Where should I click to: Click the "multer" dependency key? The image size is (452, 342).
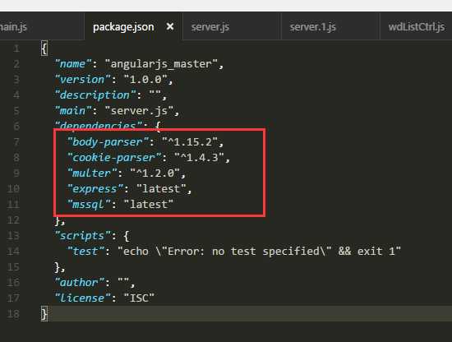click(x=92, y=173)
